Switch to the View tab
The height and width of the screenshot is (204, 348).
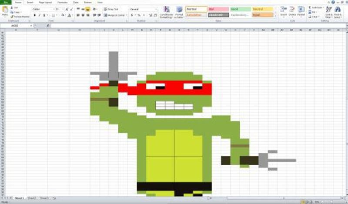pyautogui.click(x=100, y=3)
